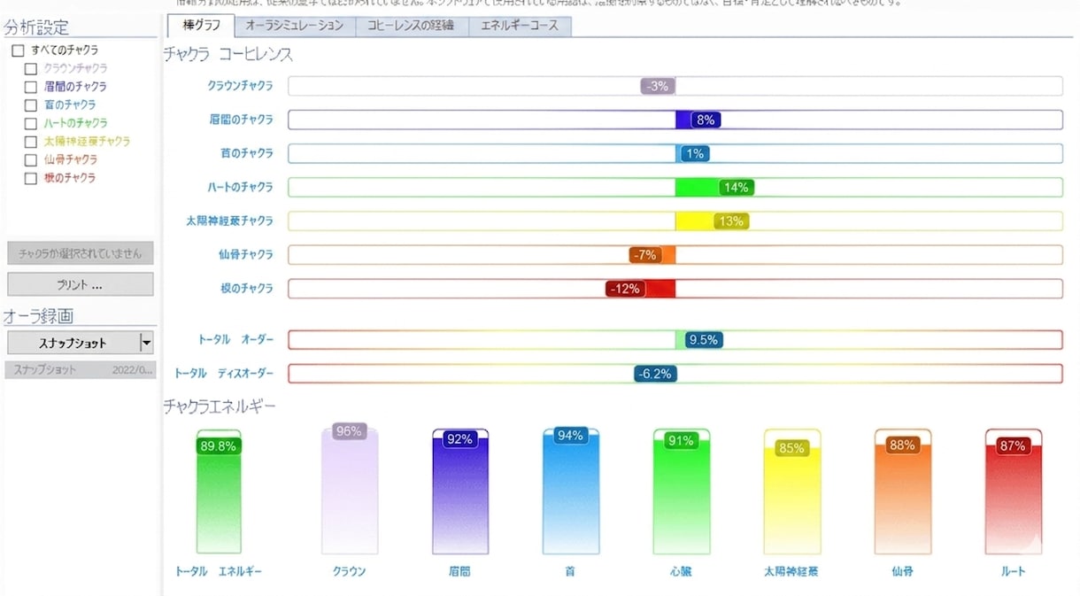
Task: Enable the 根のチャクラ checkbox in the sidebar
Action: (31, 178)
